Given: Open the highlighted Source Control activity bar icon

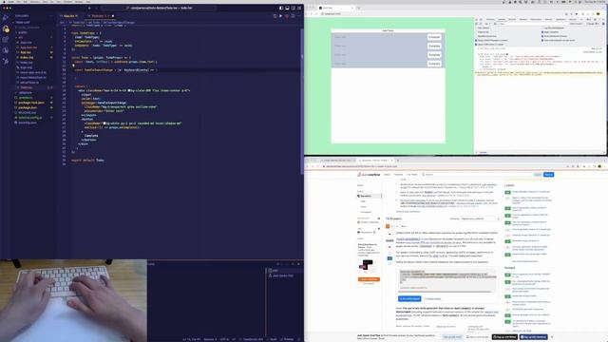Looking at the screenshot, I should click(6, 28).
